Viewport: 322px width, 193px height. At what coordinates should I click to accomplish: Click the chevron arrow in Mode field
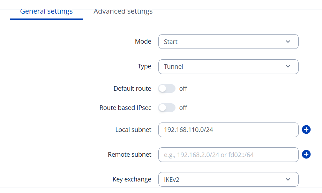click(x=288, y=42)
